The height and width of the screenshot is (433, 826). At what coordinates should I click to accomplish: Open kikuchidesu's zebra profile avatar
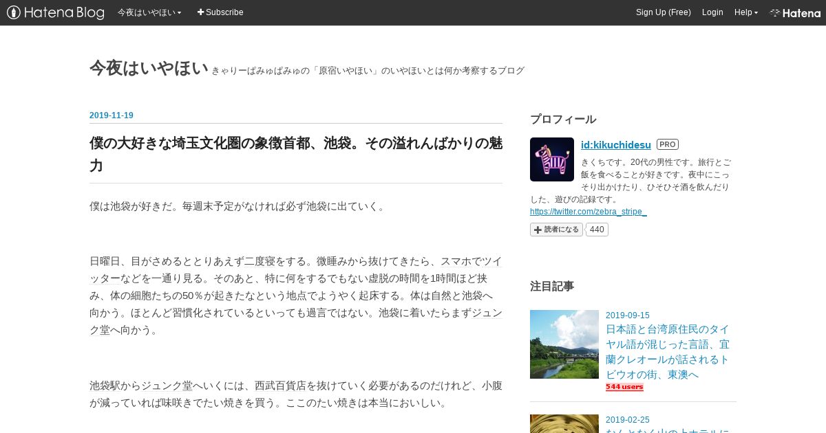coord(552,159)
